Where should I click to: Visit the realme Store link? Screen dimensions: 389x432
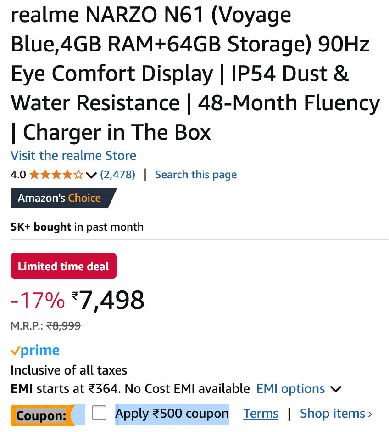coord(73,155)
